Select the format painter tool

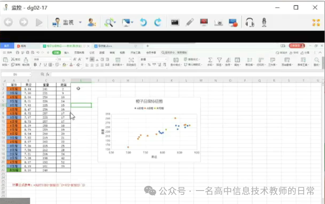(x=26, y=61)
